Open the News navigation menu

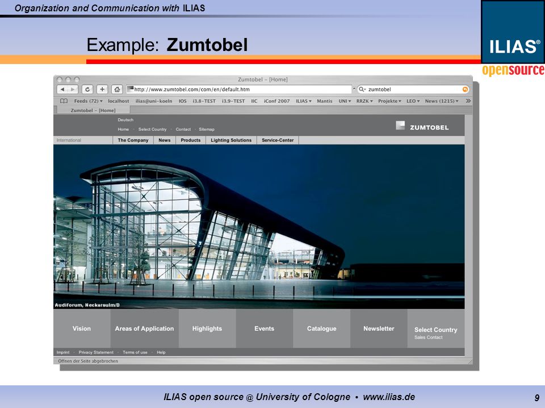pos(165,140)
